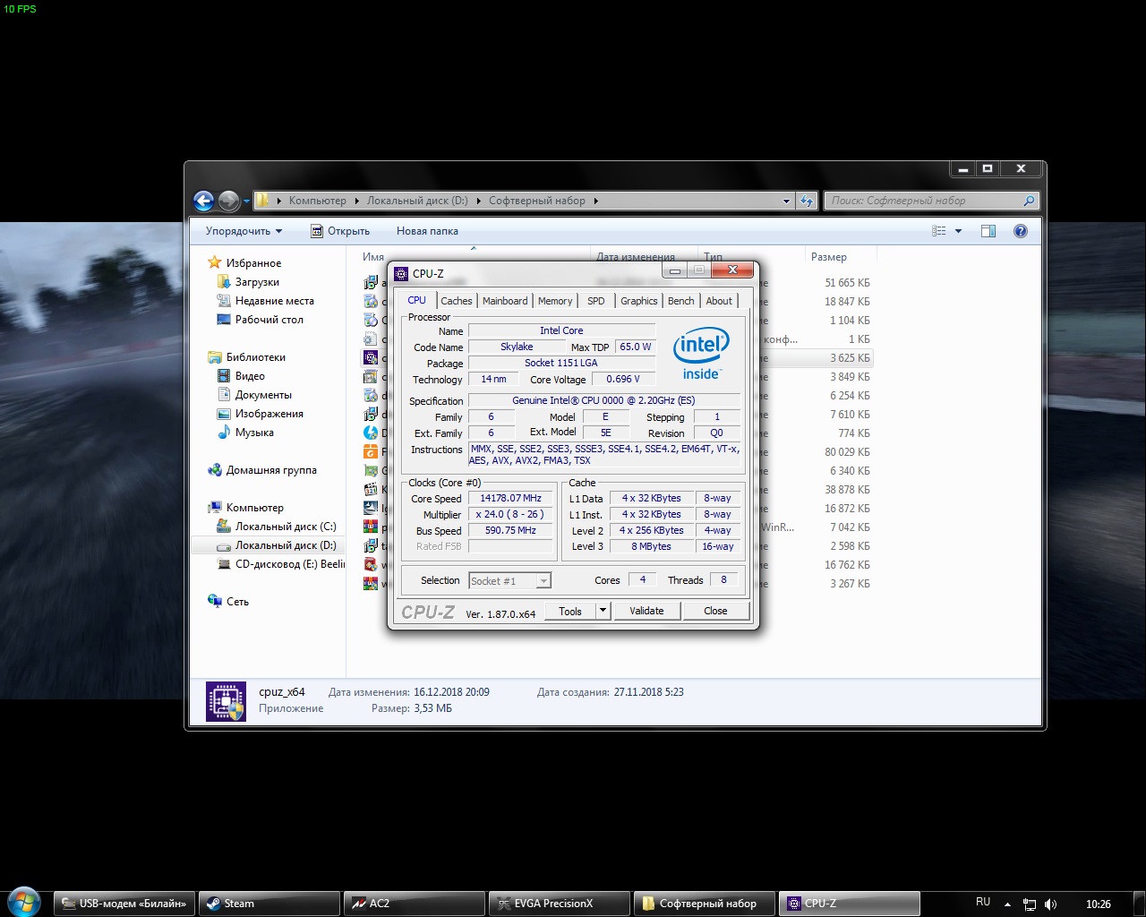This screenshot has height=917, width=1146.
Task: Select Сеть in the navigation pane
Action: 237,602
